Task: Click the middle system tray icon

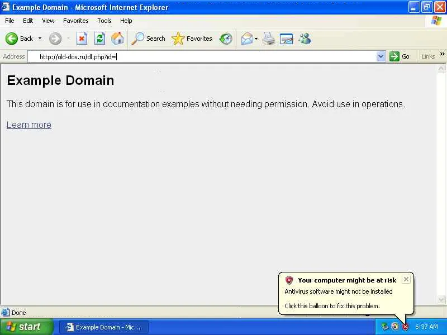Action: click(395, 326)
